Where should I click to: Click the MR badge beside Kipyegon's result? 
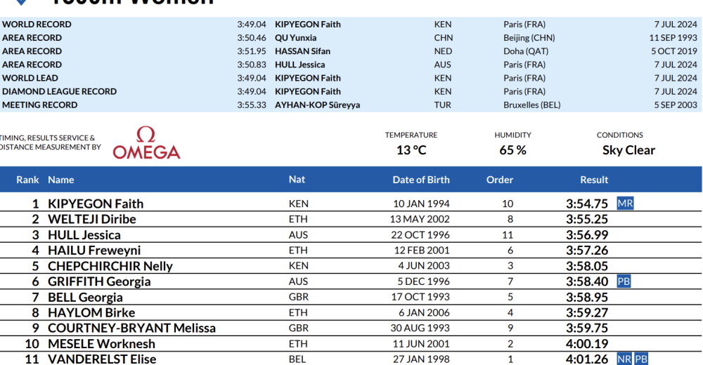[x=625, y=204]
